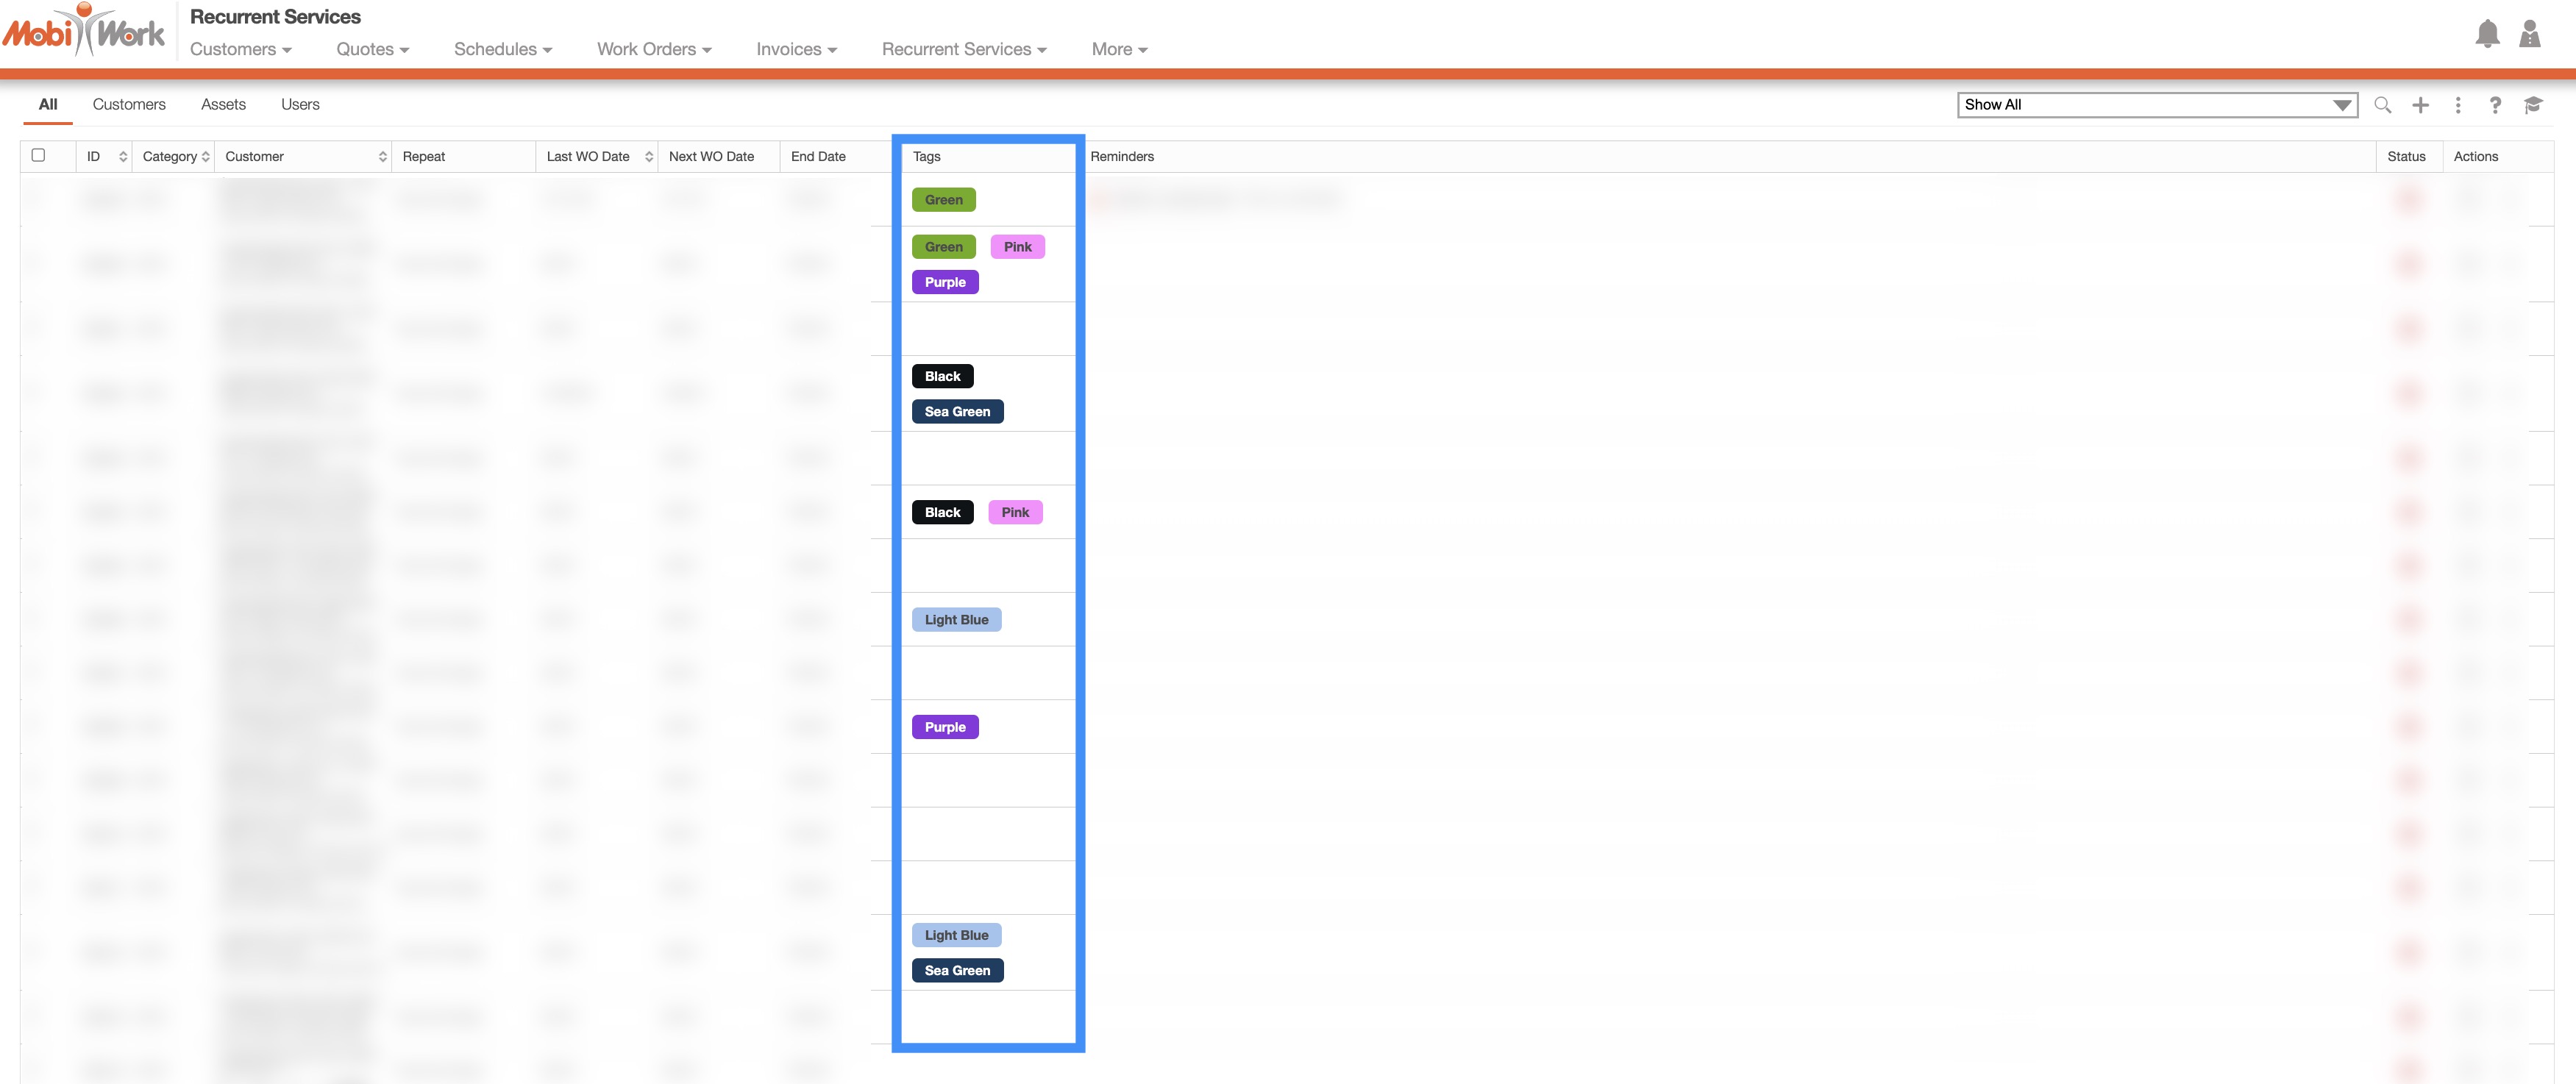Screen dimensions: 2576x1084
Task: Click the MobiWork logo
Action: pos(84,30)
